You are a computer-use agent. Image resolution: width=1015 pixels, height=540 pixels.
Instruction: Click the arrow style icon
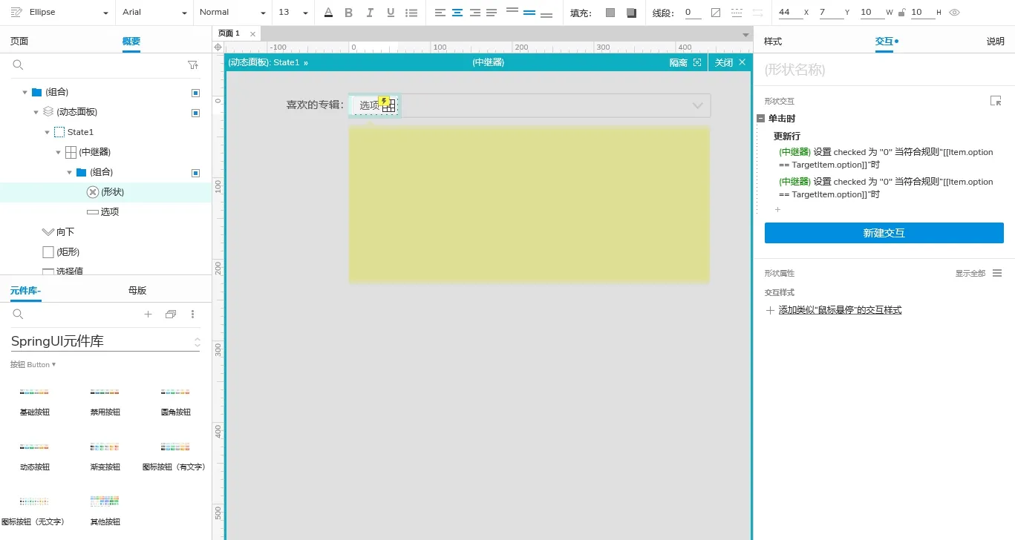757,13
